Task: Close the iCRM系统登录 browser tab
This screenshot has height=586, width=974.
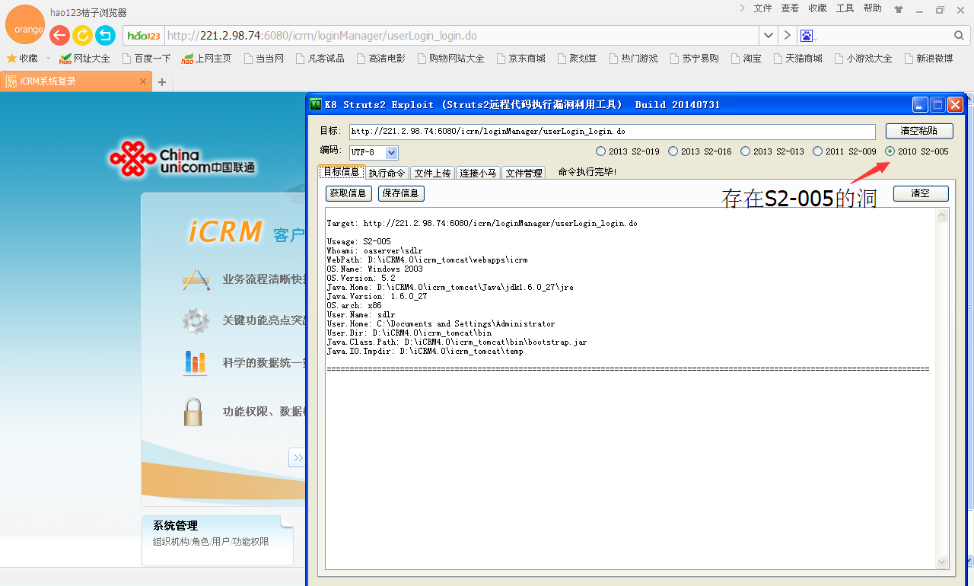Action: pos(143,81)
